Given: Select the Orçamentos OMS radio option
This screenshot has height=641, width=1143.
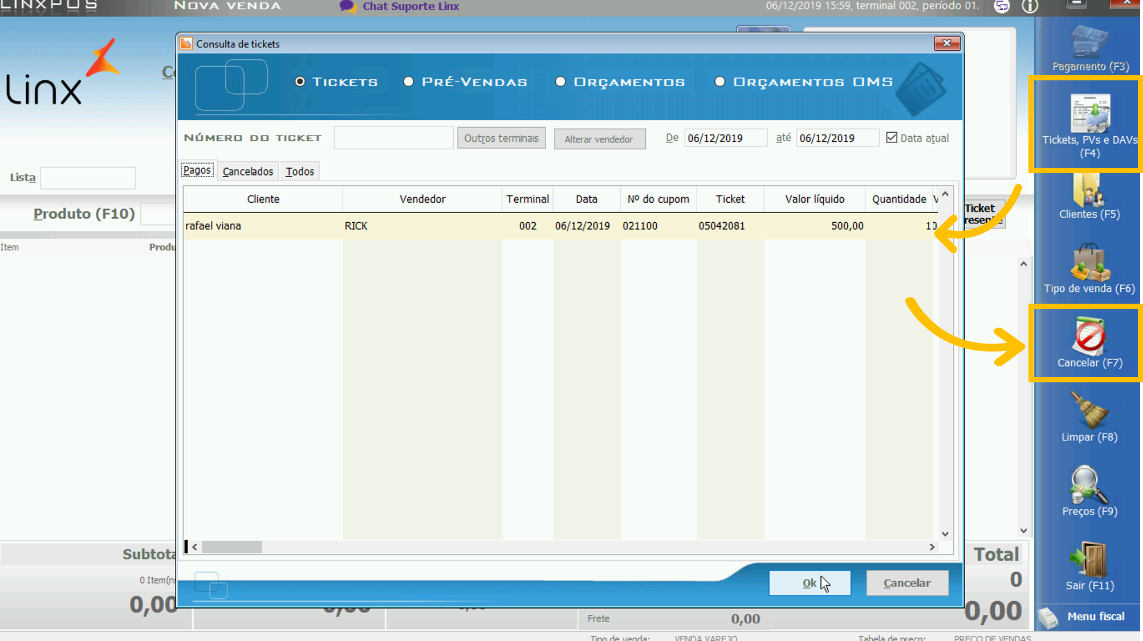Looking at the screenshot, I should [720, 81].
